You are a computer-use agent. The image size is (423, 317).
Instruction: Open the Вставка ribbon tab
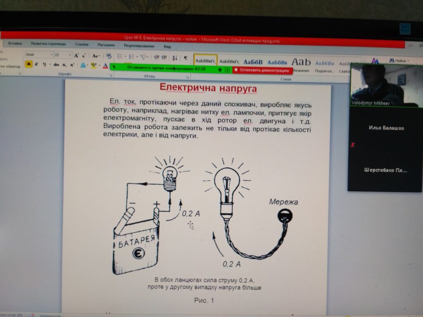tap(15, 43)
